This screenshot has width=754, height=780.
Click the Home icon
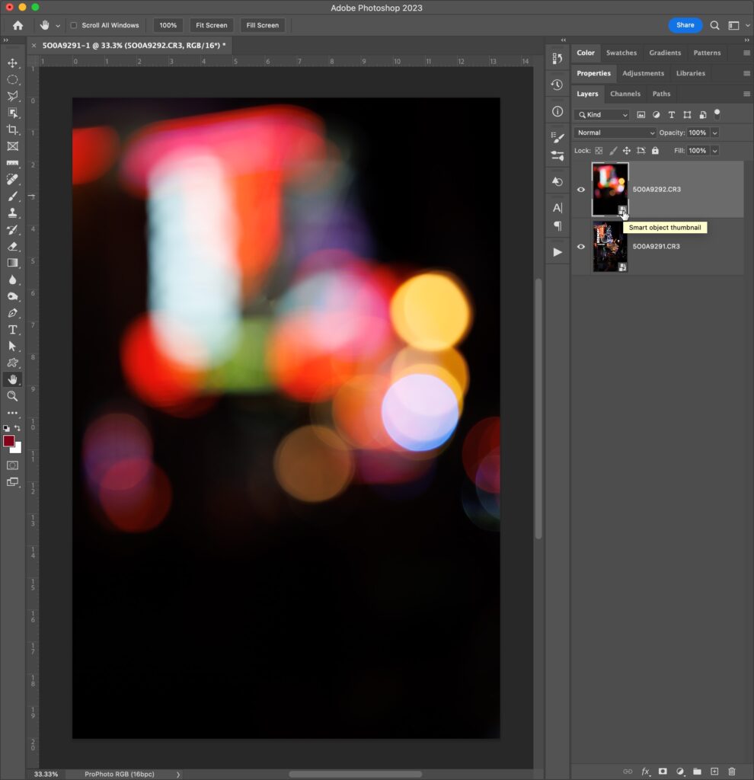pyautogui.click(x=18, y=25)
